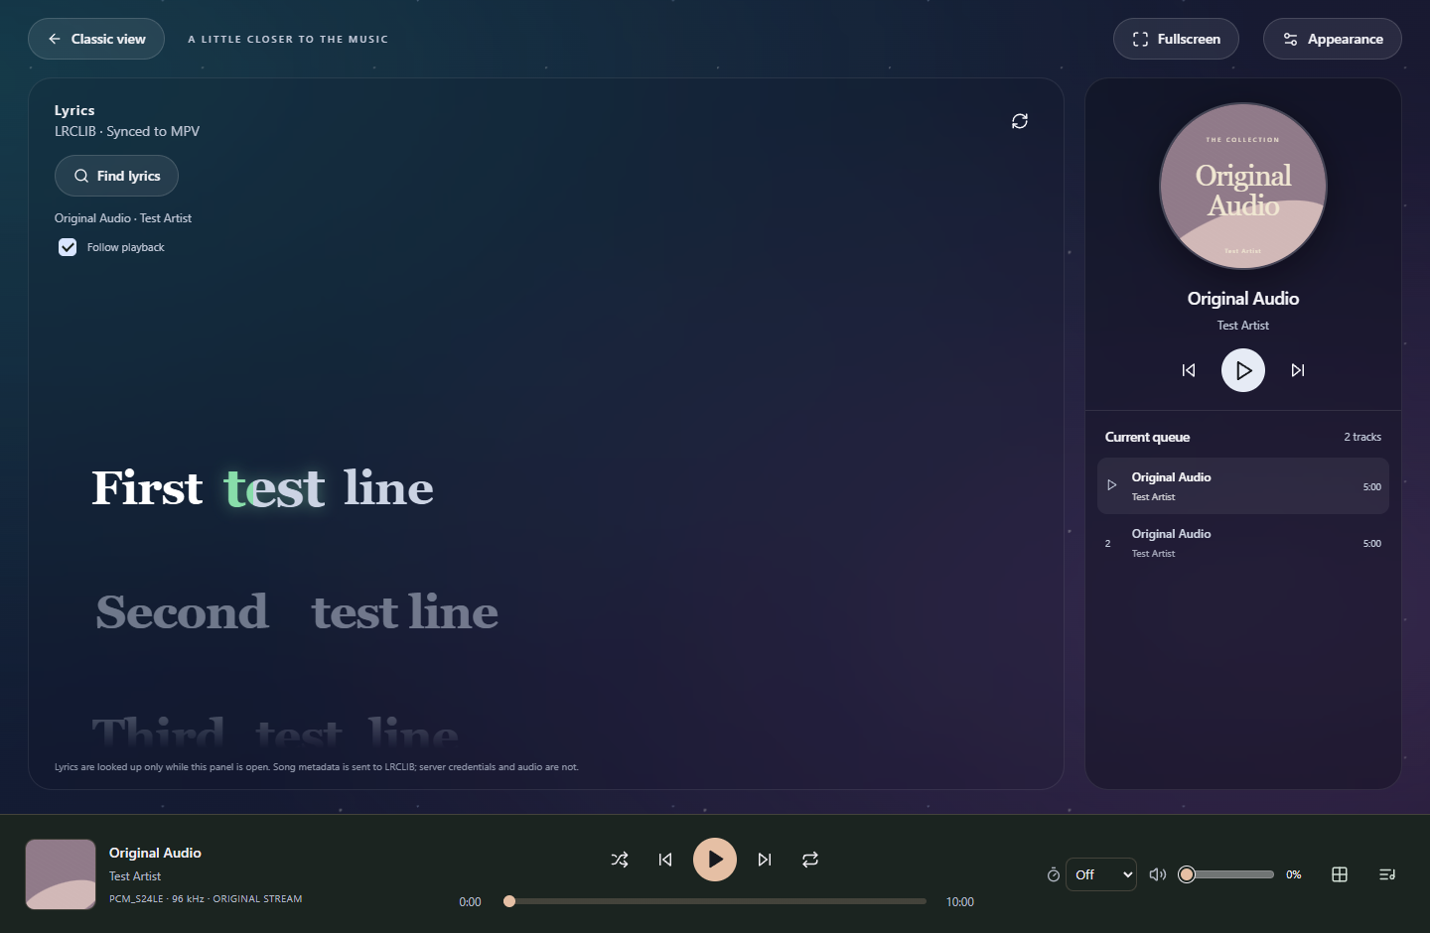
Task: Go to previous track in bottom bar
Action: coord(665,860)
